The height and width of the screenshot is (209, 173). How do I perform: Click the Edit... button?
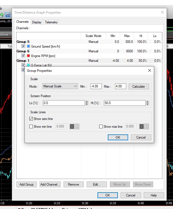(97, 184)
